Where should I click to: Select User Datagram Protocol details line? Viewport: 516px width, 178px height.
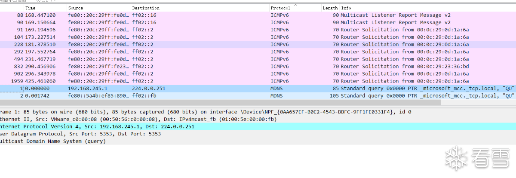tap(258, 134)
